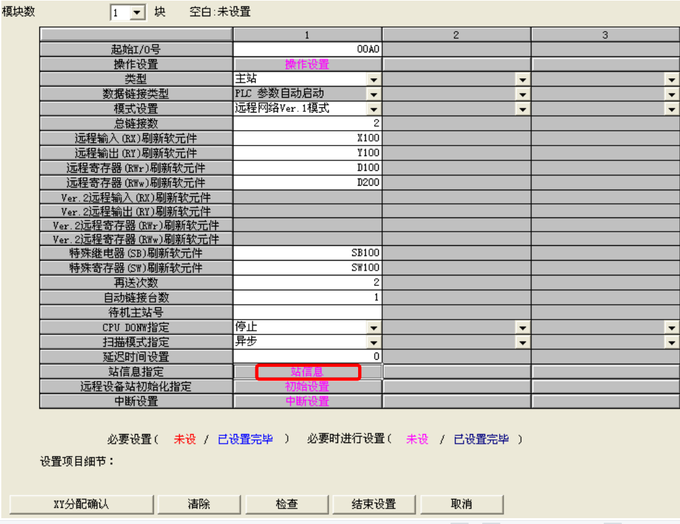
Task: Click the 远程输出(RY) field showing Y100
Action: (307, 153)
